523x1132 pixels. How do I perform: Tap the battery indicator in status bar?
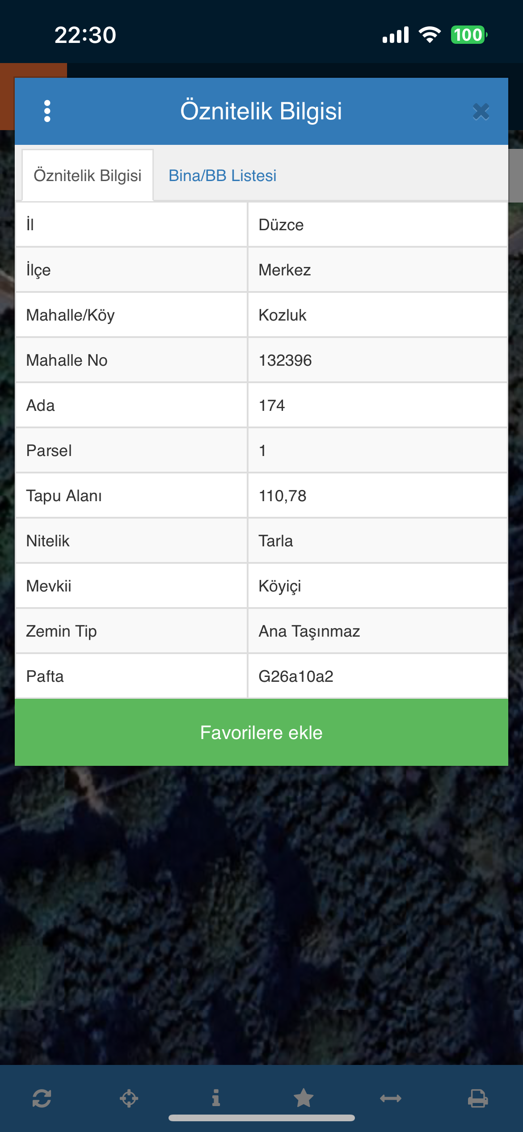[x=468, y=35]
